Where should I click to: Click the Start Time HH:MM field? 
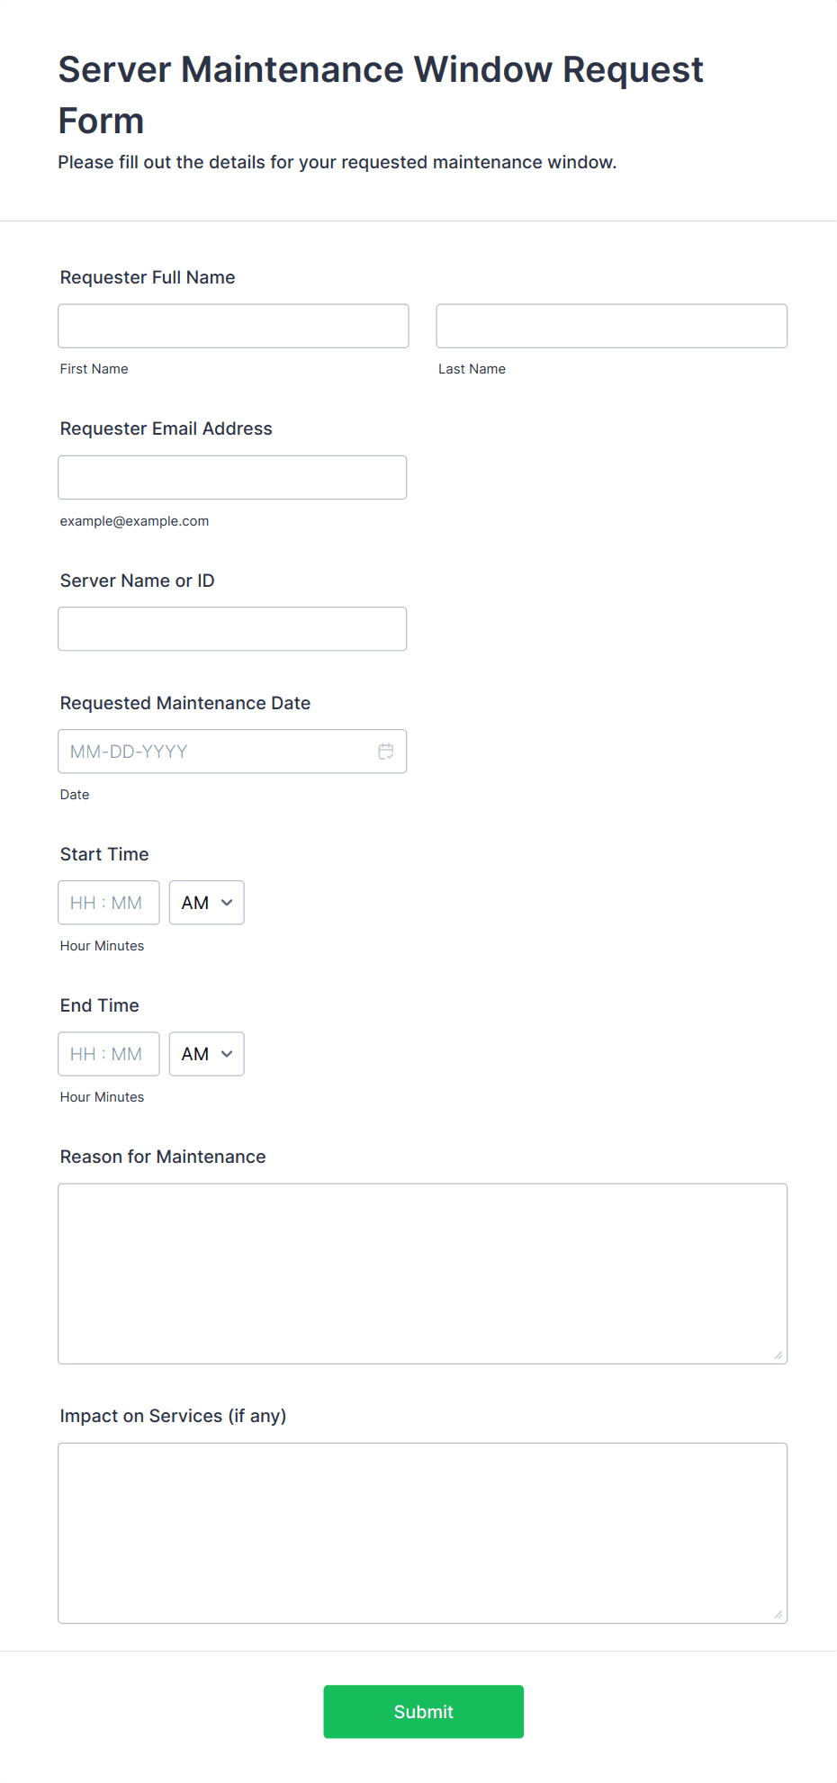tap(108, 903)
